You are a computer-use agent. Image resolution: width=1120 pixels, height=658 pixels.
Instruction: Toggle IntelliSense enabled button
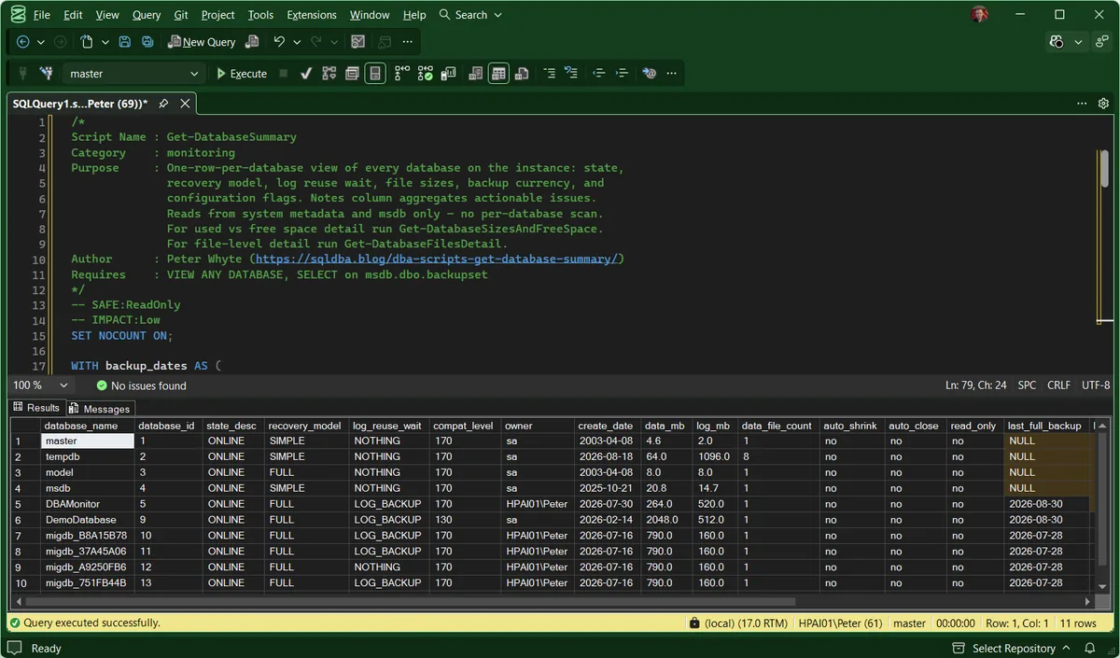point(375,73)
